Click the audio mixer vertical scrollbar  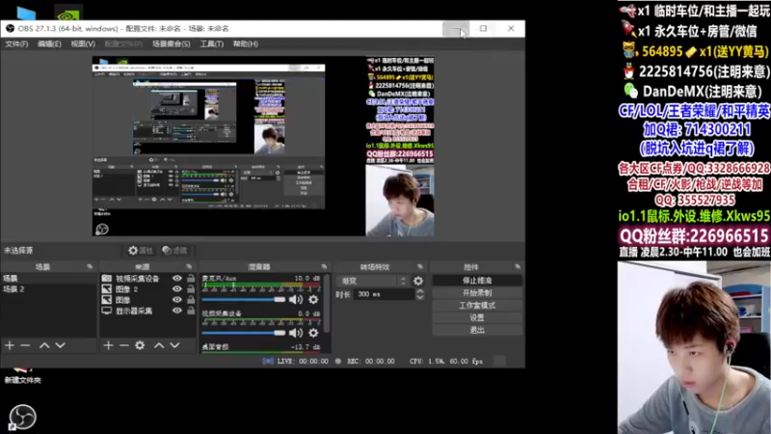click(x=327, y=303)
